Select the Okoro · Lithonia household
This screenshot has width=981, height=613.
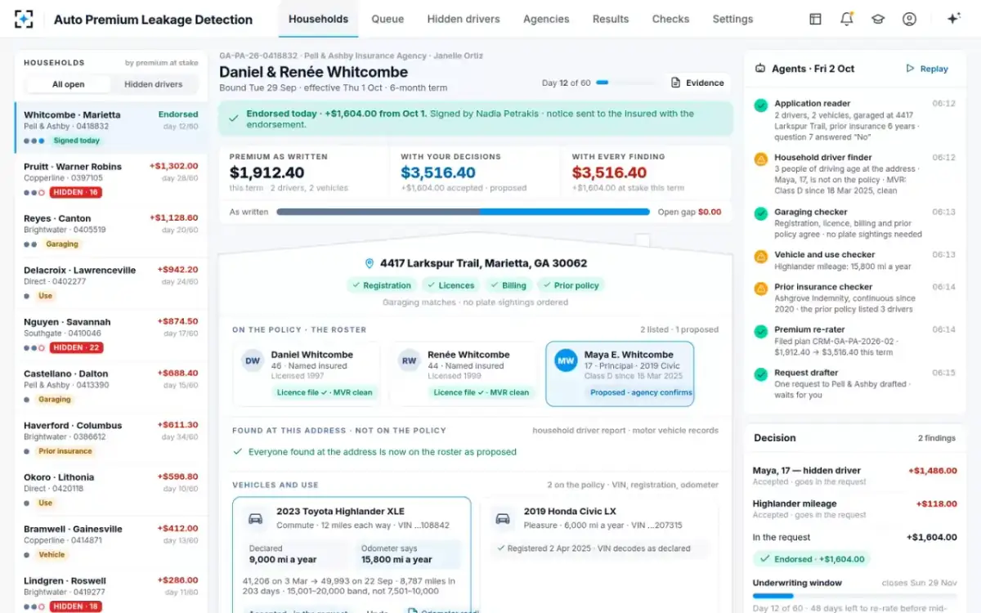click(111, 490)
